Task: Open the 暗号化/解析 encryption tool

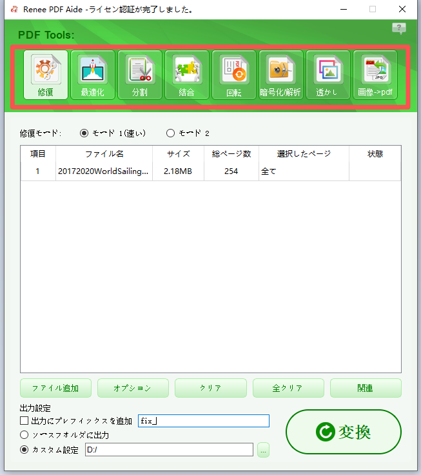Action: tap(281, 75)
